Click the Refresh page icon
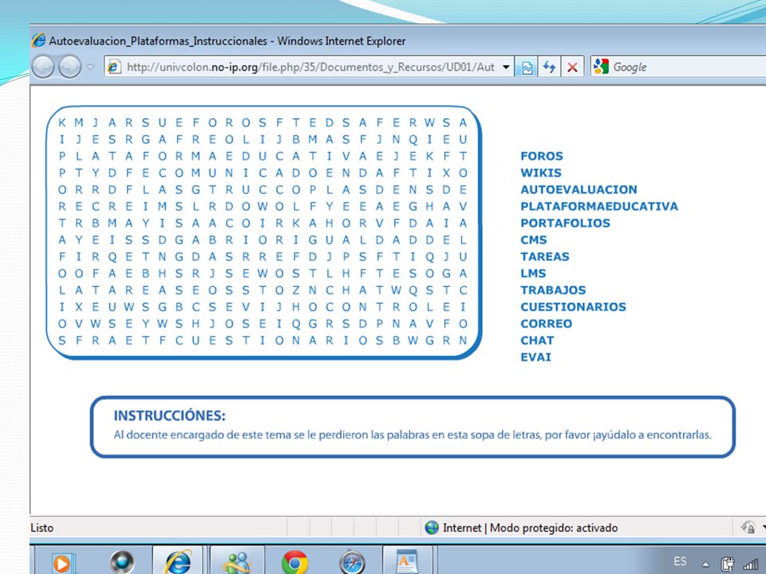Screen dimensions: 766x574 pos(550,67)
